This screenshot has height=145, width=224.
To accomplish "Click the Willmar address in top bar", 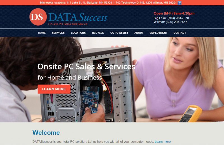I will pyautogui.click(x=145, y=3).
